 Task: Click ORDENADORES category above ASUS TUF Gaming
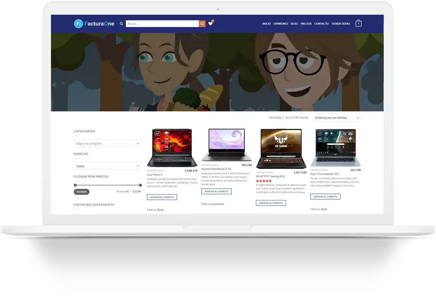tap(265, 172)
